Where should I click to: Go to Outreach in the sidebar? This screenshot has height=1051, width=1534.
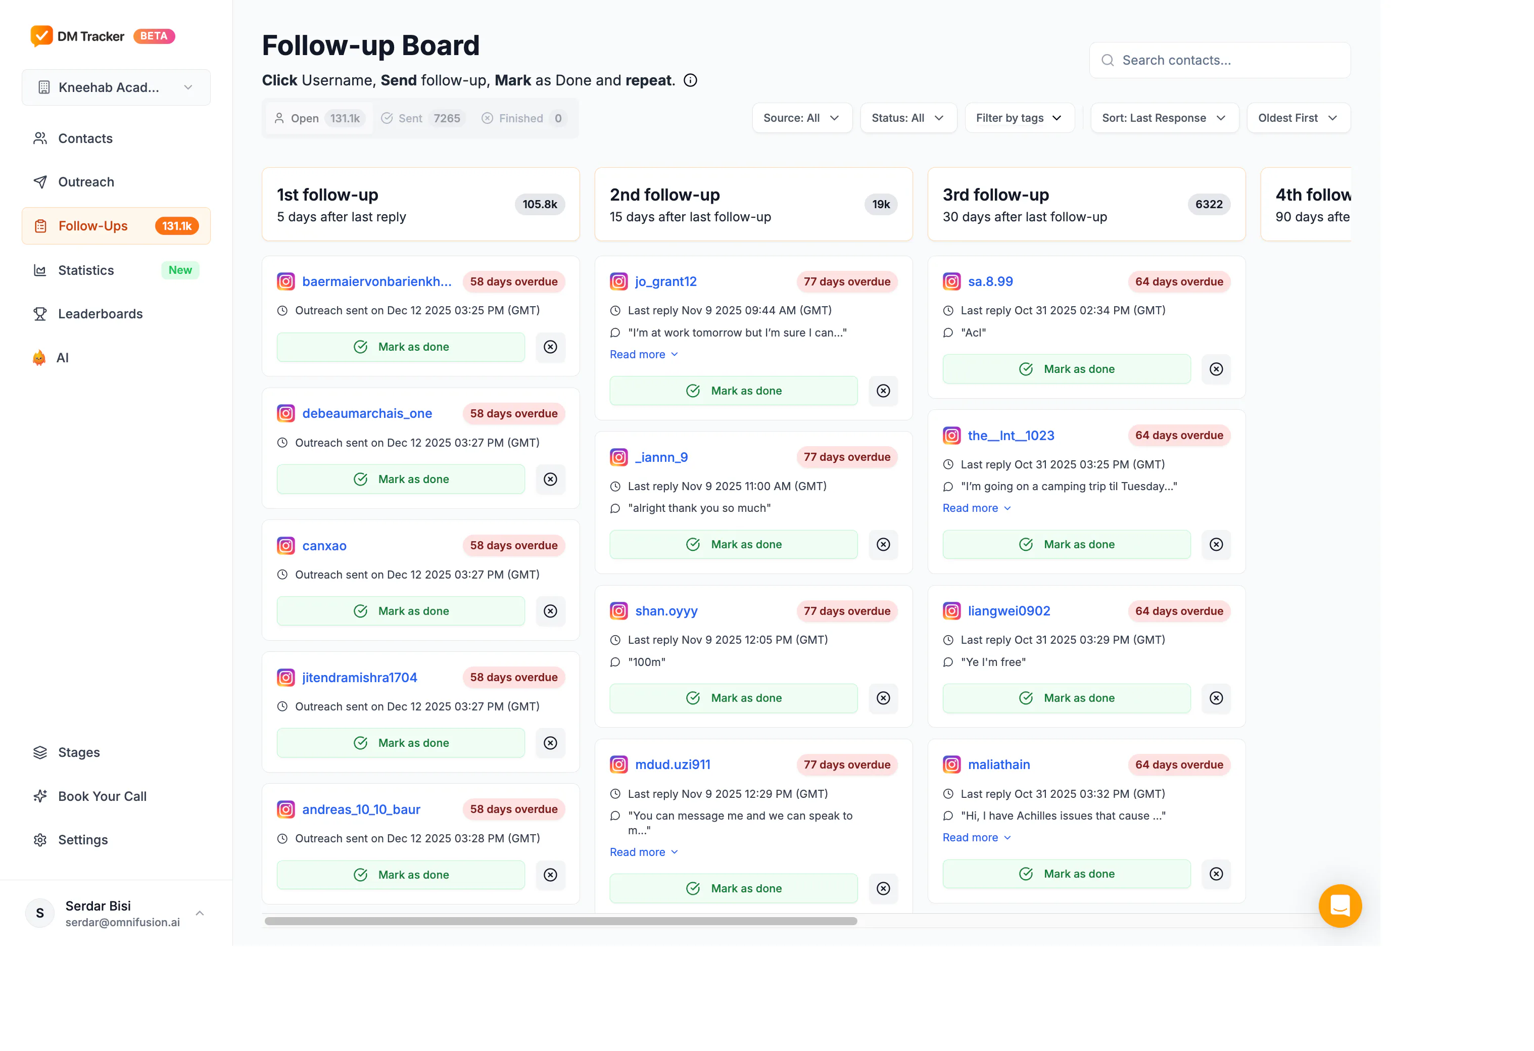[116, 182]
